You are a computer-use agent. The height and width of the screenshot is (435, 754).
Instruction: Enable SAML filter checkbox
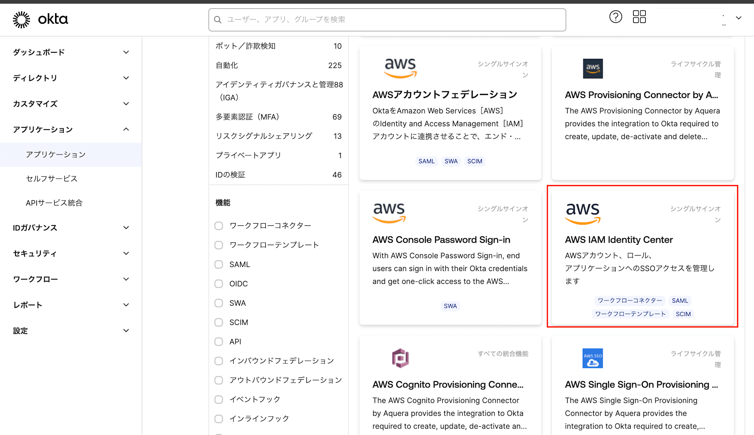219,265
